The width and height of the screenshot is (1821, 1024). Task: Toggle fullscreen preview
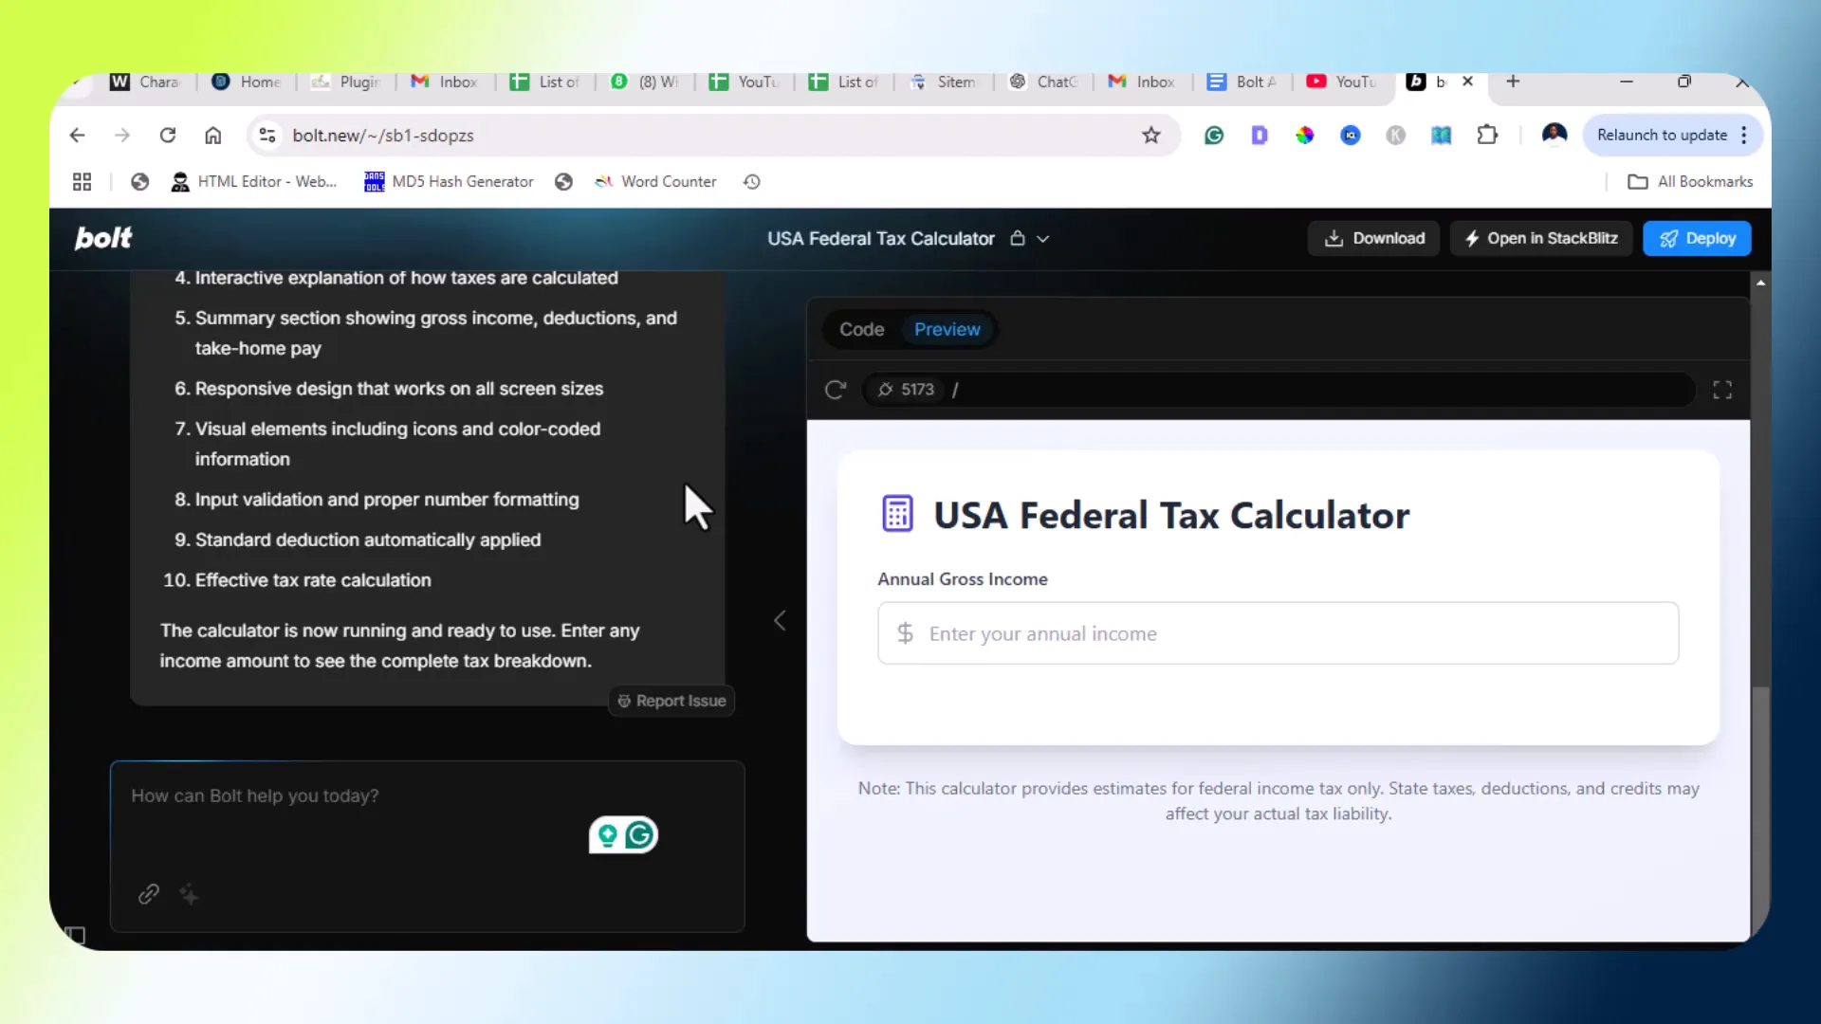coord(1722,390)
